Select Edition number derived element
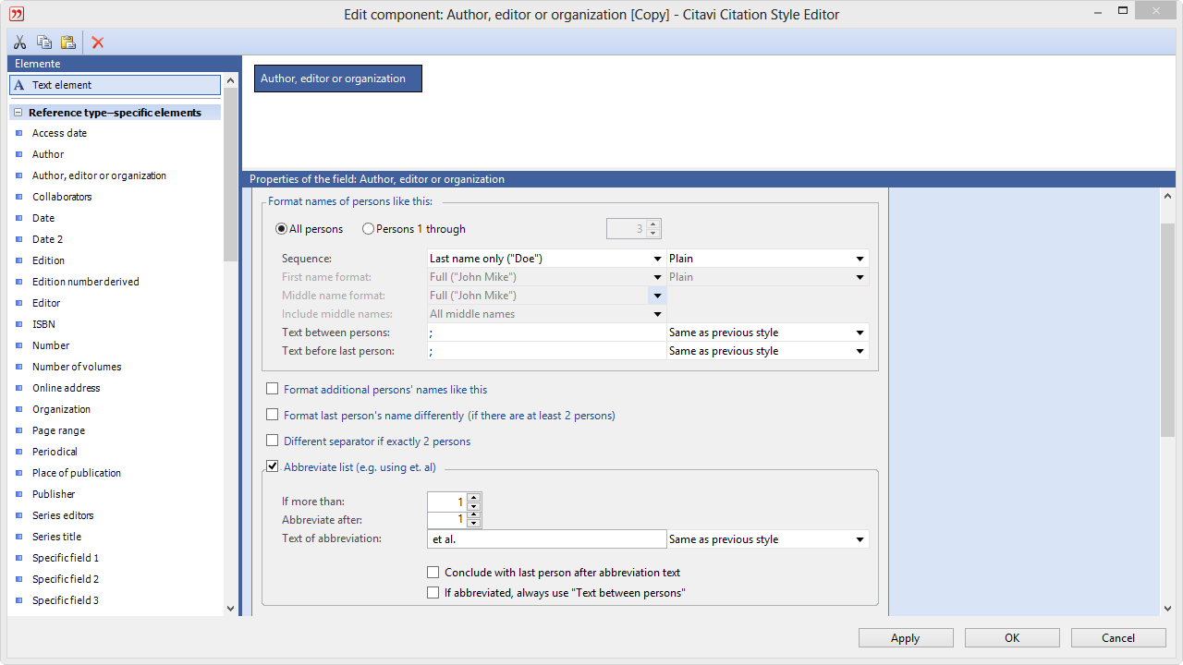Image resolution: width=1183 pixels, height=665 pixels. [85, 282]
